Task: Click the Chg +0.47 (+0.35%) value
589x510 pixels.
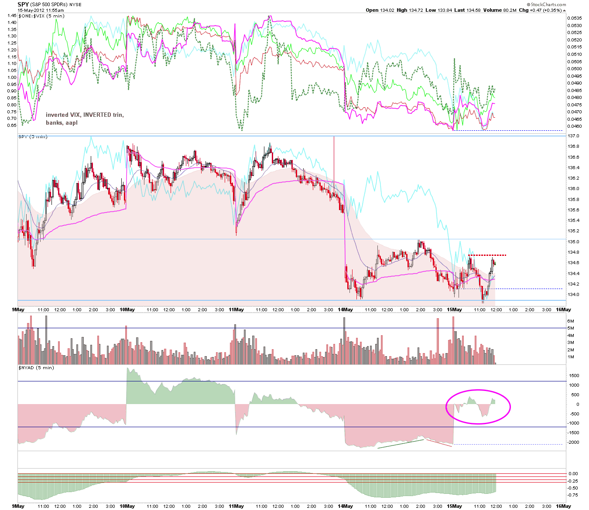Action: (540, 10)
